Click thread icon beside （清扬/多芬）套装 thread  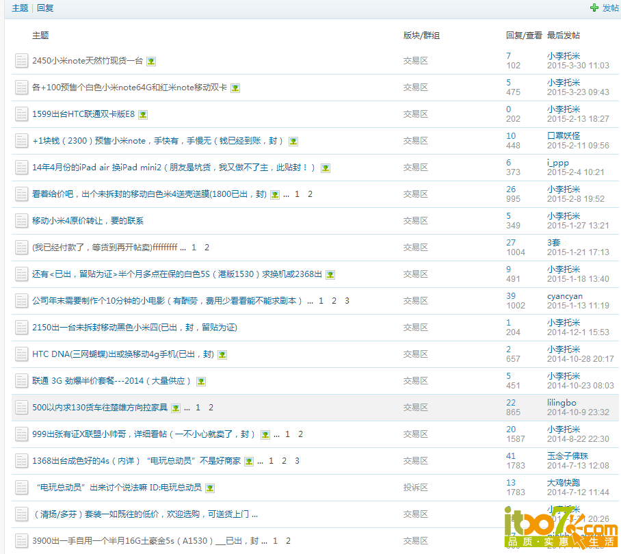(21, 514)
